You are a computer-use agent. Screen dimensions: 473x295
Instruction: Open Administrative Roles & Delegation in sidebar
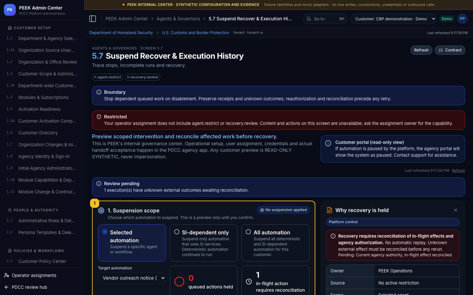[x=42, y=221]
